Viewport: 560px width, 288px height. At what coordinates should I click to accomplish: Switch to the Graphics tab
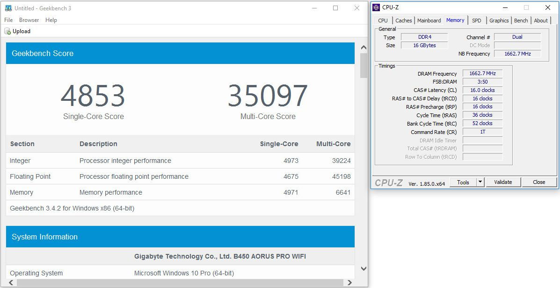coord(499,21)
